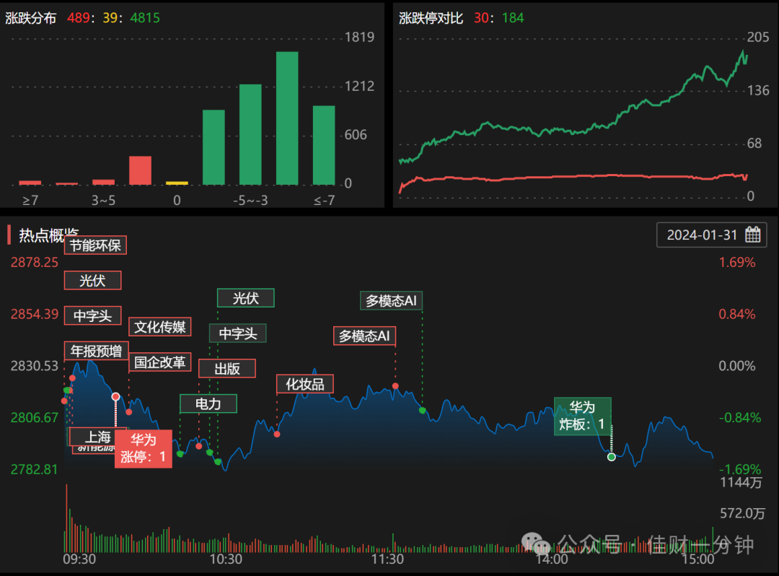The height and width of the screenshot is (576, 779).
Task: Click the 华为 涨停 red tooltip
Action: [x=143, y=448]
